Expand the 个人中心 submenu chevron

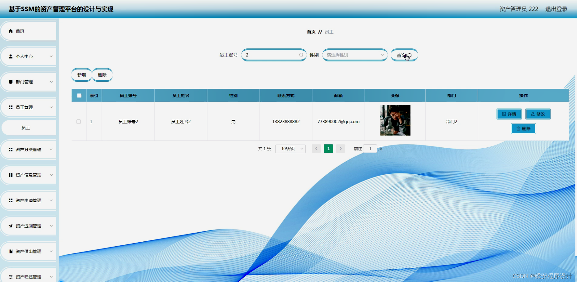51,56
